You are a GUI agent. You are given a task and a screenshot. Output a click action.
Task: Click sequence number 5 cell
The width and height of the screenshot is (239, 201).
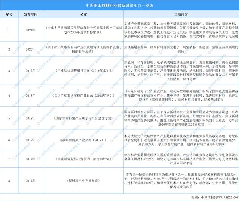tap(9, 118)
